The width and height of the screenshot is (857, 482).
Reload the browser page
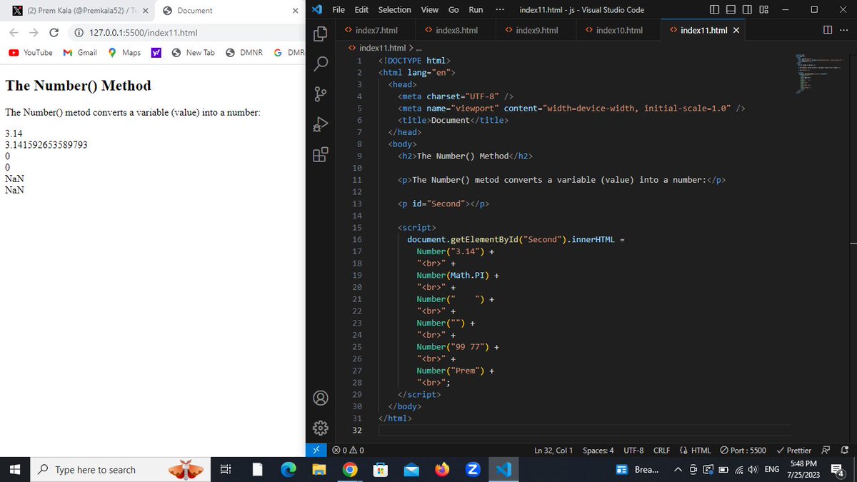(54, 33)
